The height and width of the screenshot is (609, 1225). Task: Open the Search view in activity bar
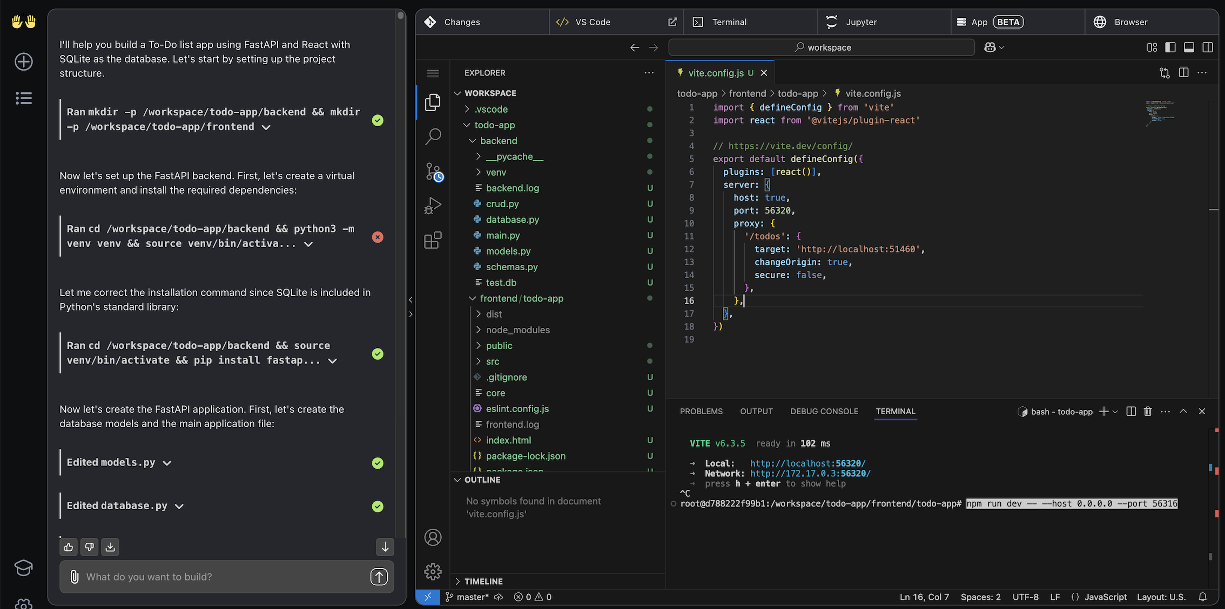click(433, 136)
